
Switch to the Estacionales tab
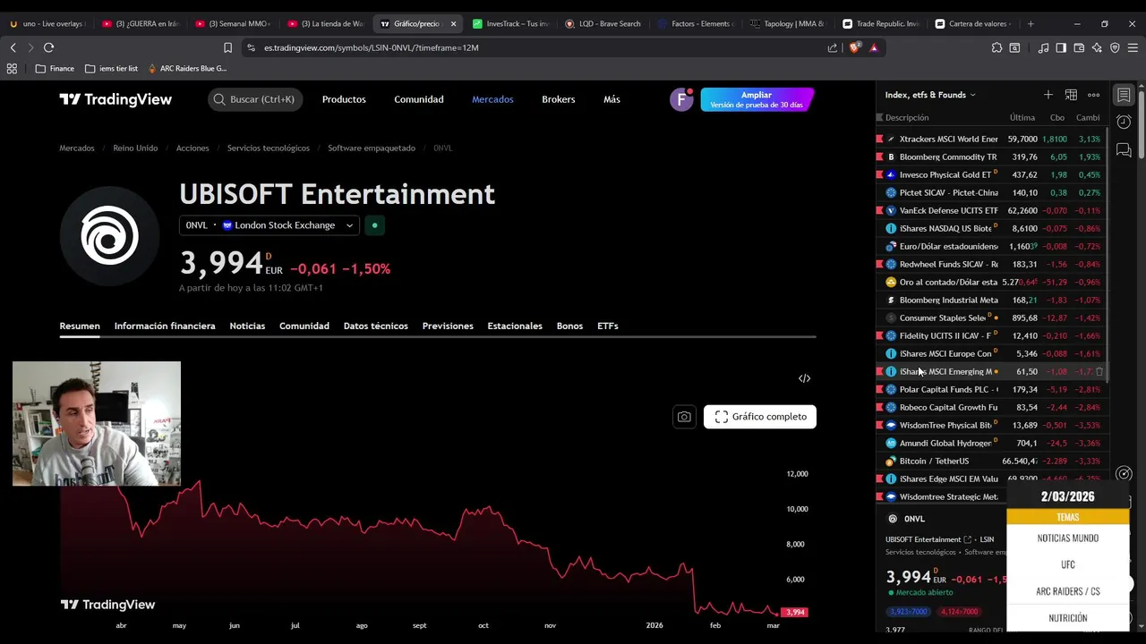coord(515,326)
